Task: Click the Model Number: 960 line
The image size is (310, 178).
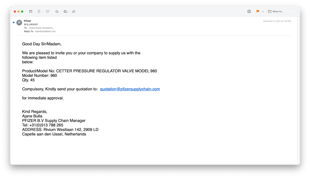Action: [x=40, y=75]
